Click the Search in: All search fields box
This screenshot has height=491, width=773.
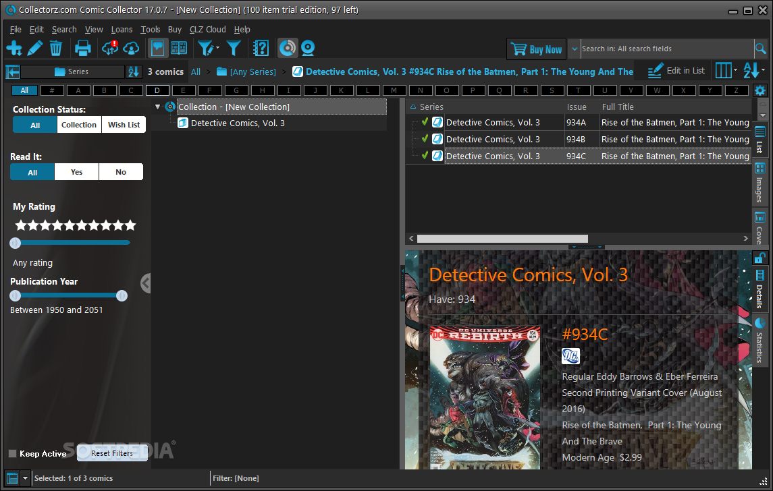(666, 49)
